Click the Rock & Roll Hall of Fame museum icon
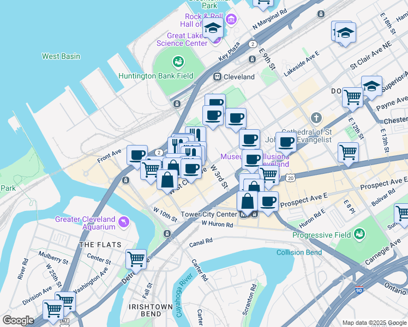Screen dimensions: 408x327 coord(231,19)
